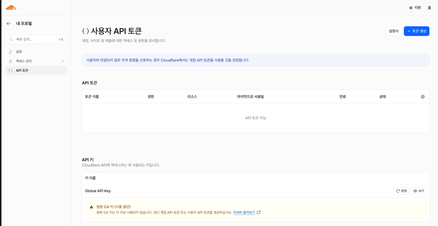Viewport: 438px width, 226px height.
Task: Go back using the arrow beside 내 프로필
Action: pyautogui.click(x=9, y=24)
